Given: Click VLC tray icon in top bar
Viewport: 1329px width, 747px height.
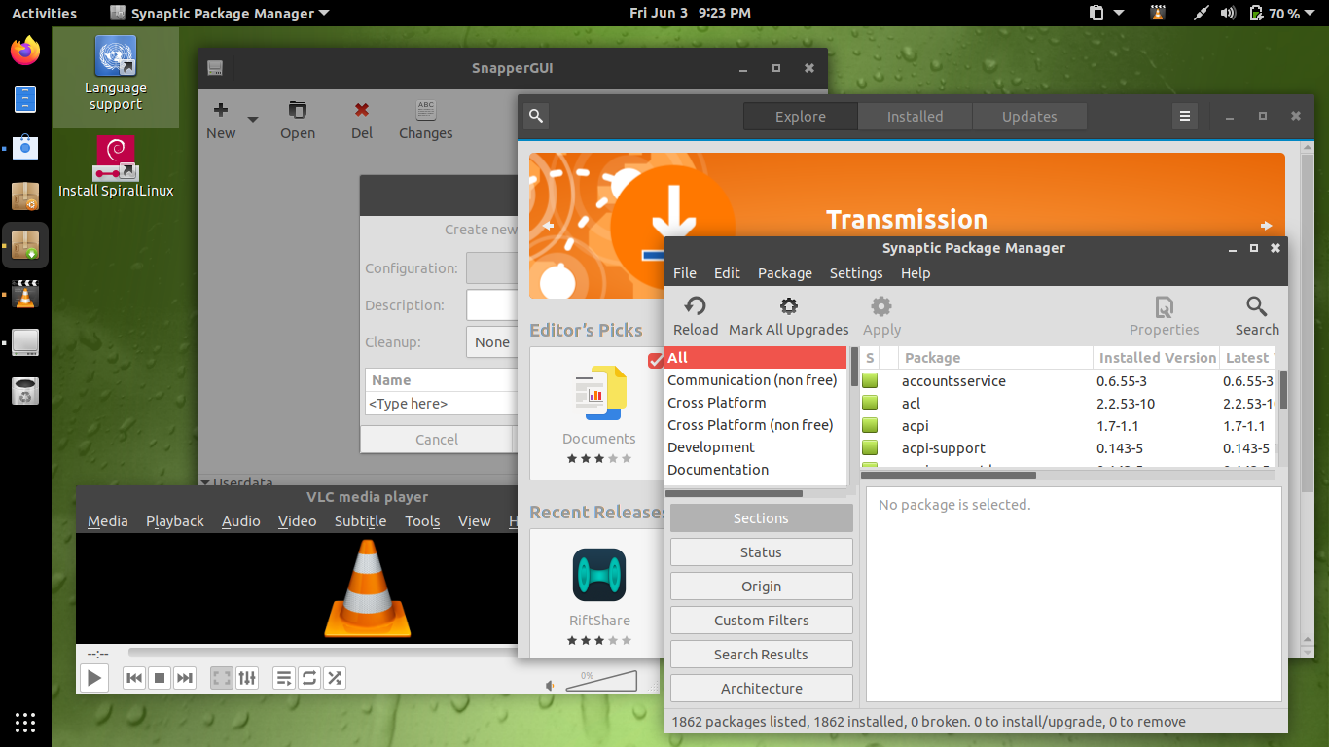Looking at the screenshot, I should point(1158,13).
